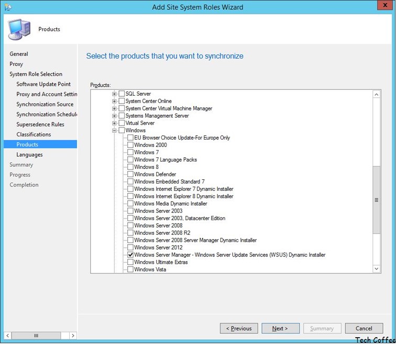
Task: Select Windows 7 Language Packs label
Action: click(x=166, y=159)
